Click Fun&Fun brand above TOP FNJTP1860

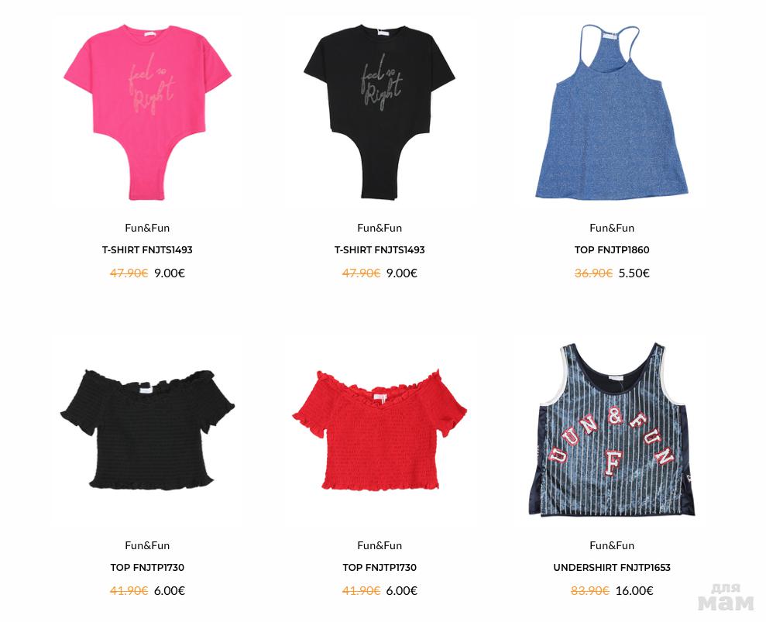click(612, 228)
